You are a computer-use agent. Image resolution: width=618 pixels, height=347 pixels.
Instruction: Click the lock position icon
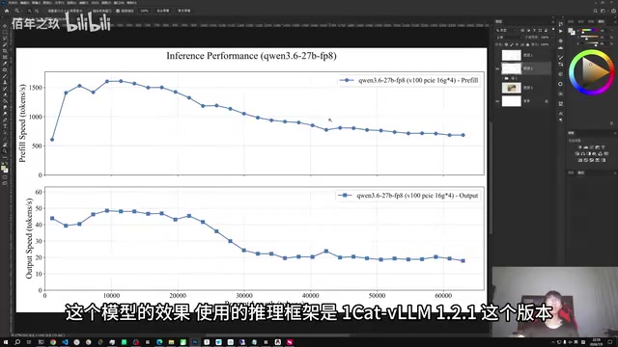[x=517, y=44]
